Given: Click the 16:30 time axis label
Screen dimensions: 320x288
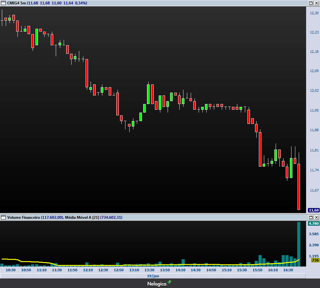Looking at the screenshot, I should (288, 270).
